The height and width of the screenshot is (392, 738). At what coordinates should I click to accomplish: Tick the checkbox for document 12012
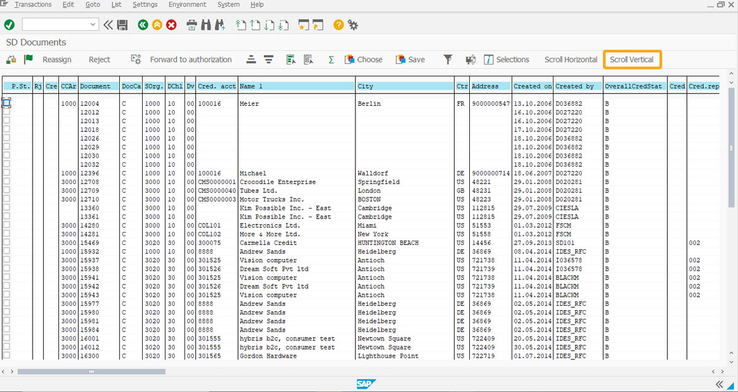click(7, 112)
